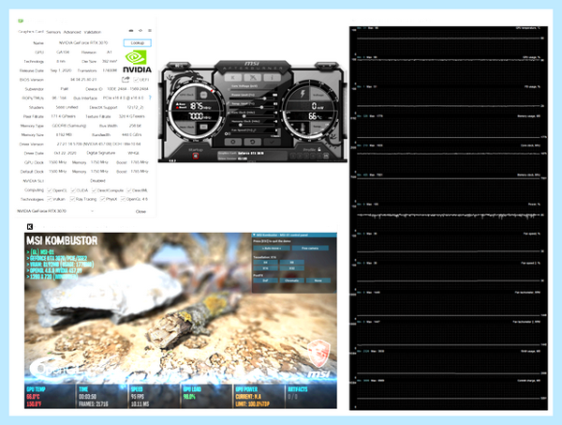The width and height of the screenshot is (562, 425).
Task: Click the Core Clock slider handle
Action: (244, 116)
